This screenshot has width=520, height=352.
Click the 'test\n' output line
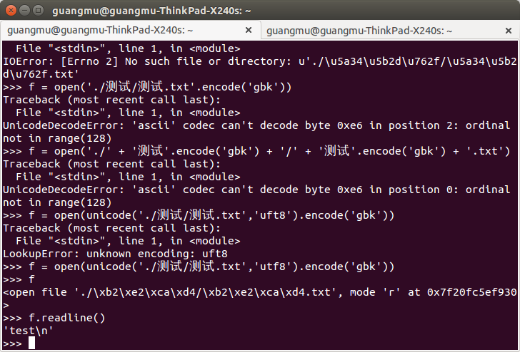(x=28, y=331)
